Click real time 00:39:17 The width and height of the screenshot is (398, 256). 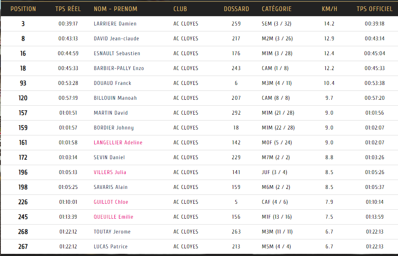click(68, 24)
